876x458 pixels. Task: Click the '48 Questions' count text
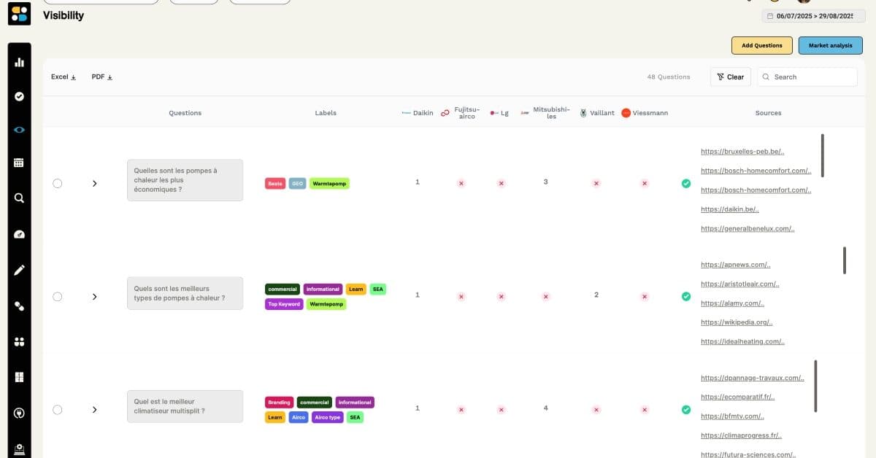(668, 77)
